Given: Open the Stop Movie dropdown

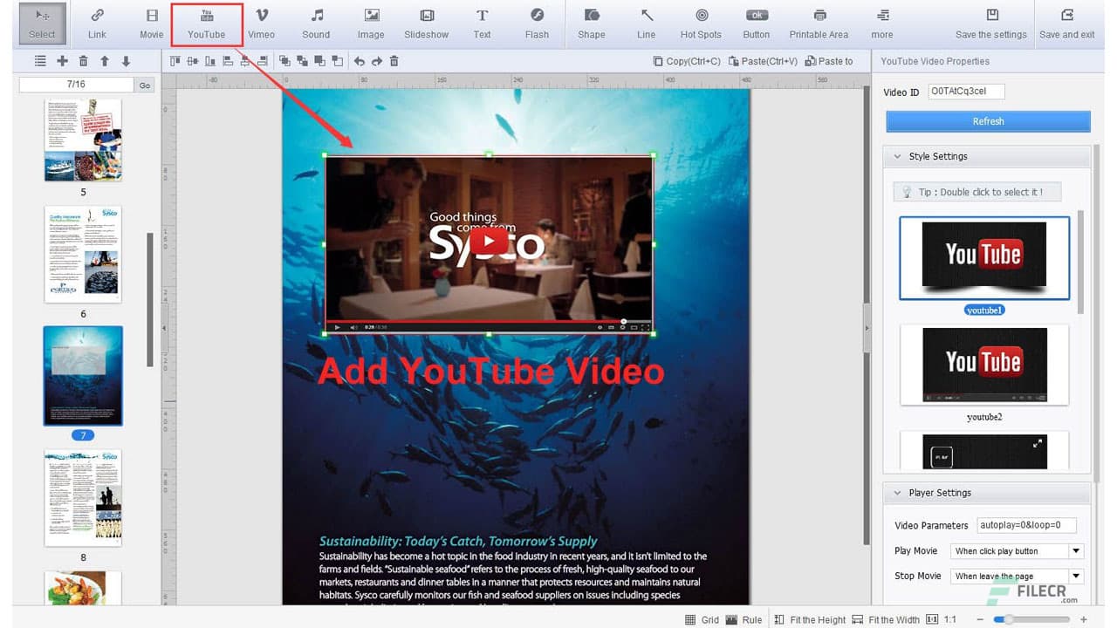Looking at the screenshot, I should (x=1076, y=576).
